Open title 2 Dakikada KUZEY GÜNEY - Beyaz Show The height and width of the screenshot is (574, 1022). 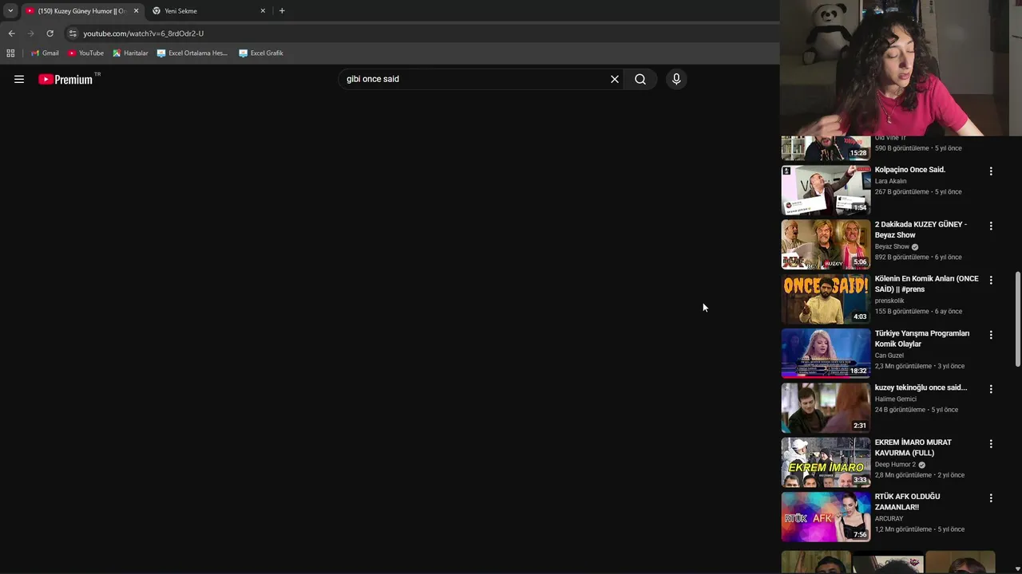(x=921, y=230)
